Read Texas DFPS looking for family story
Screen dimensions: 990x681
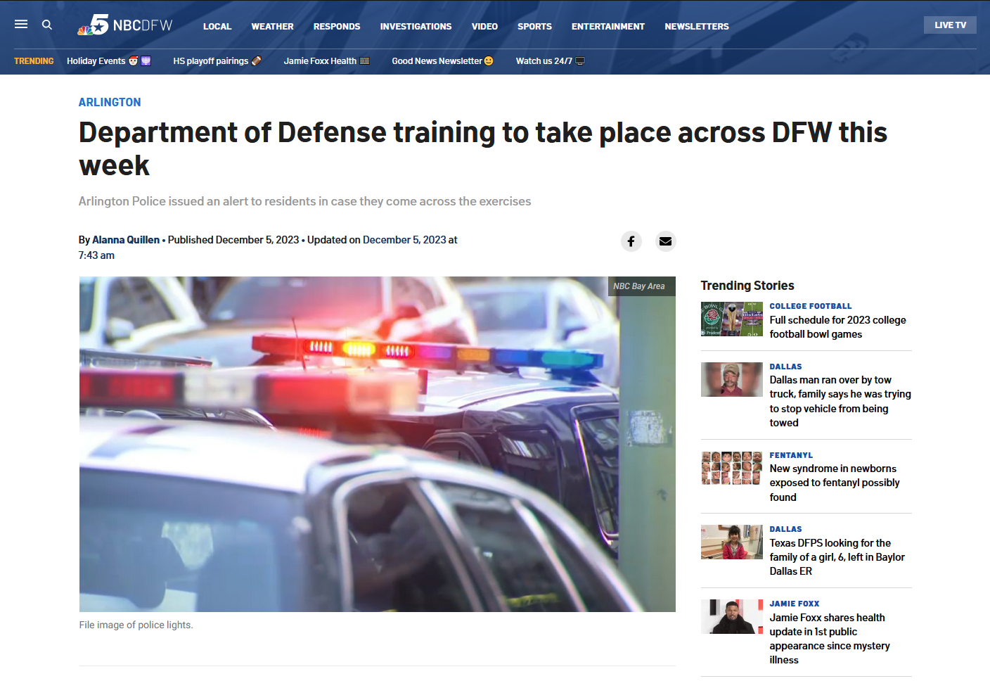point(837,557)
